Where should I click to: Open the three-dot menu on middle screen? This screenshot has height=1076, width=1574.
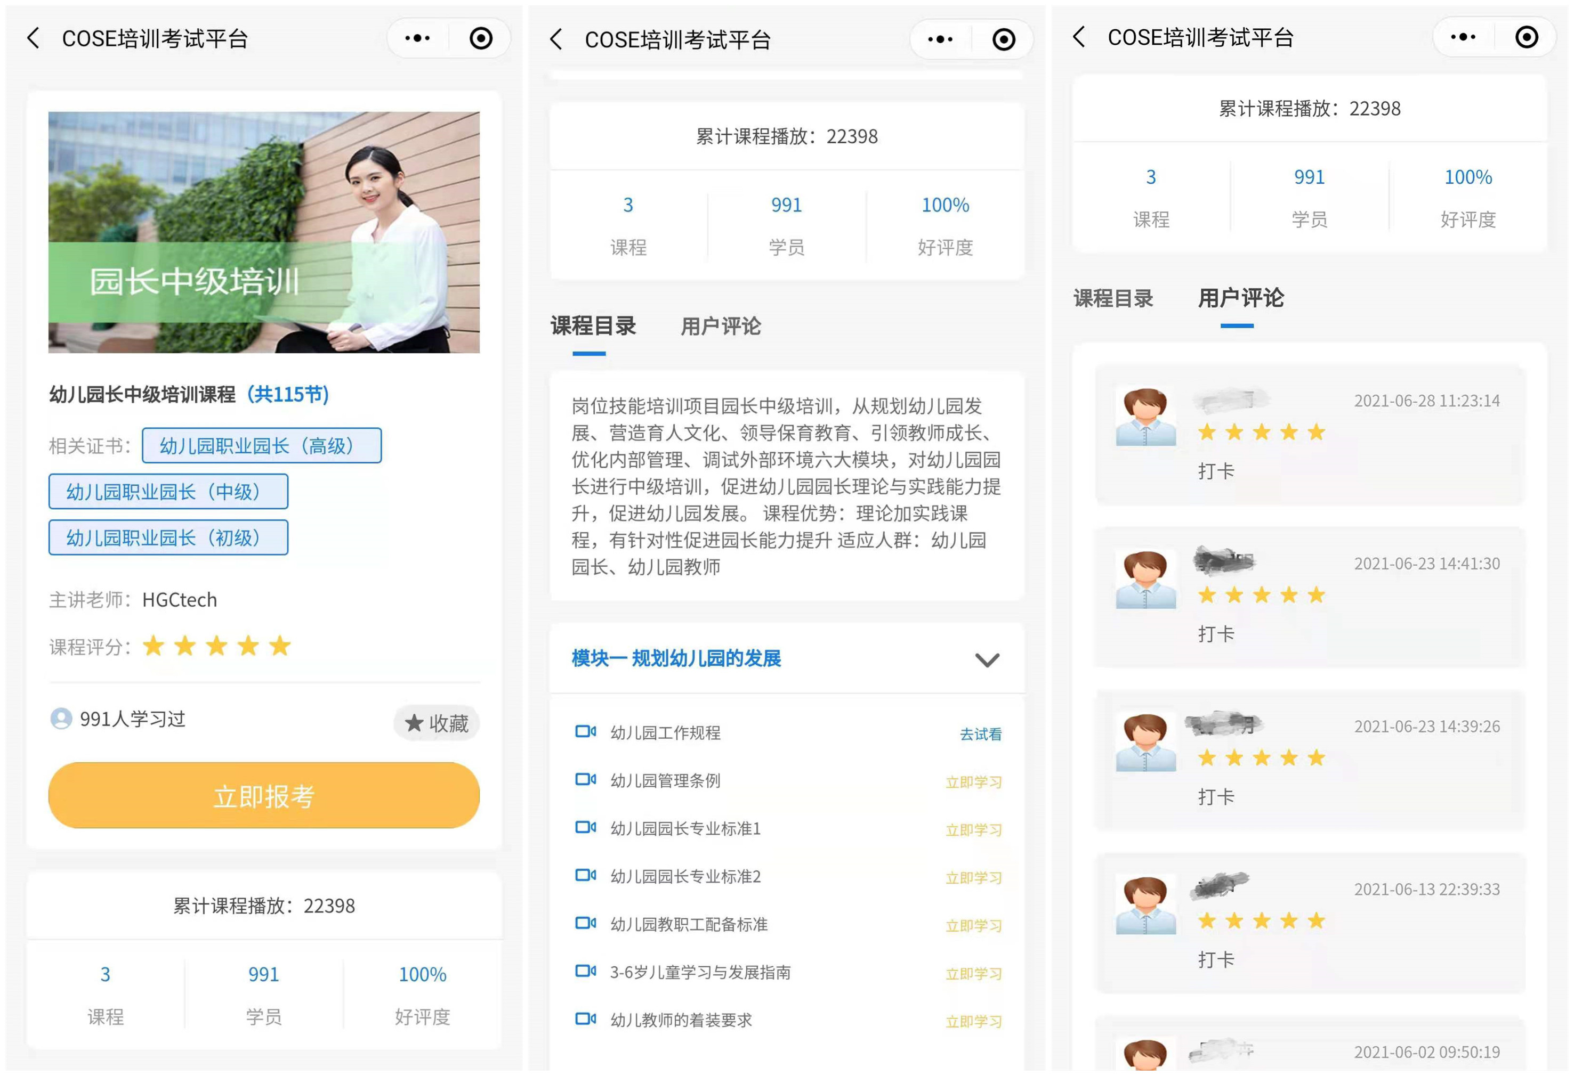tap(940, 39)
